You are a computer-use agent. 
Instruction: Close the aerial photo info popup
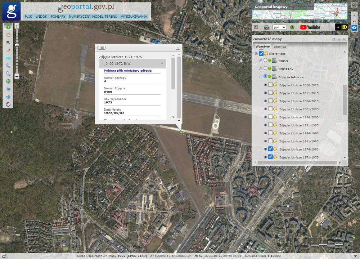[x=178, y=48]
